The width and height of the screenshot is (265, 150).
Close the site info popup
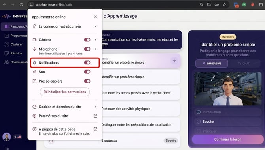(x=95, y=17)
